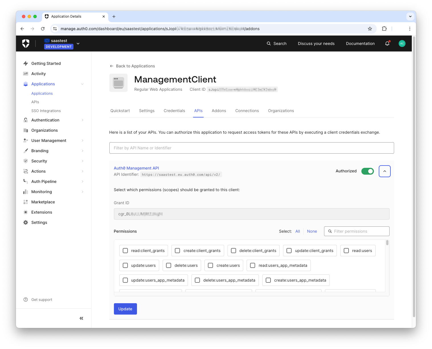The height and width of the screenshot is (349, 432).
Task: Switch to the Settings tab
Action: [x=147, y=111]
